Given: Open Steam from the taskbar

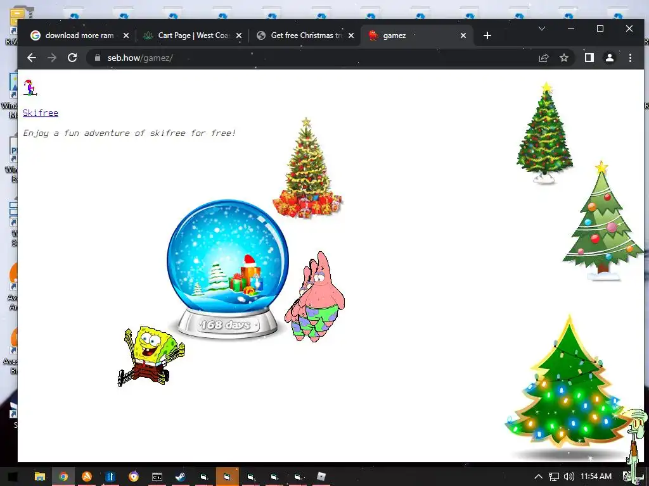Looking at the screenshot, I should coord(180,477).
